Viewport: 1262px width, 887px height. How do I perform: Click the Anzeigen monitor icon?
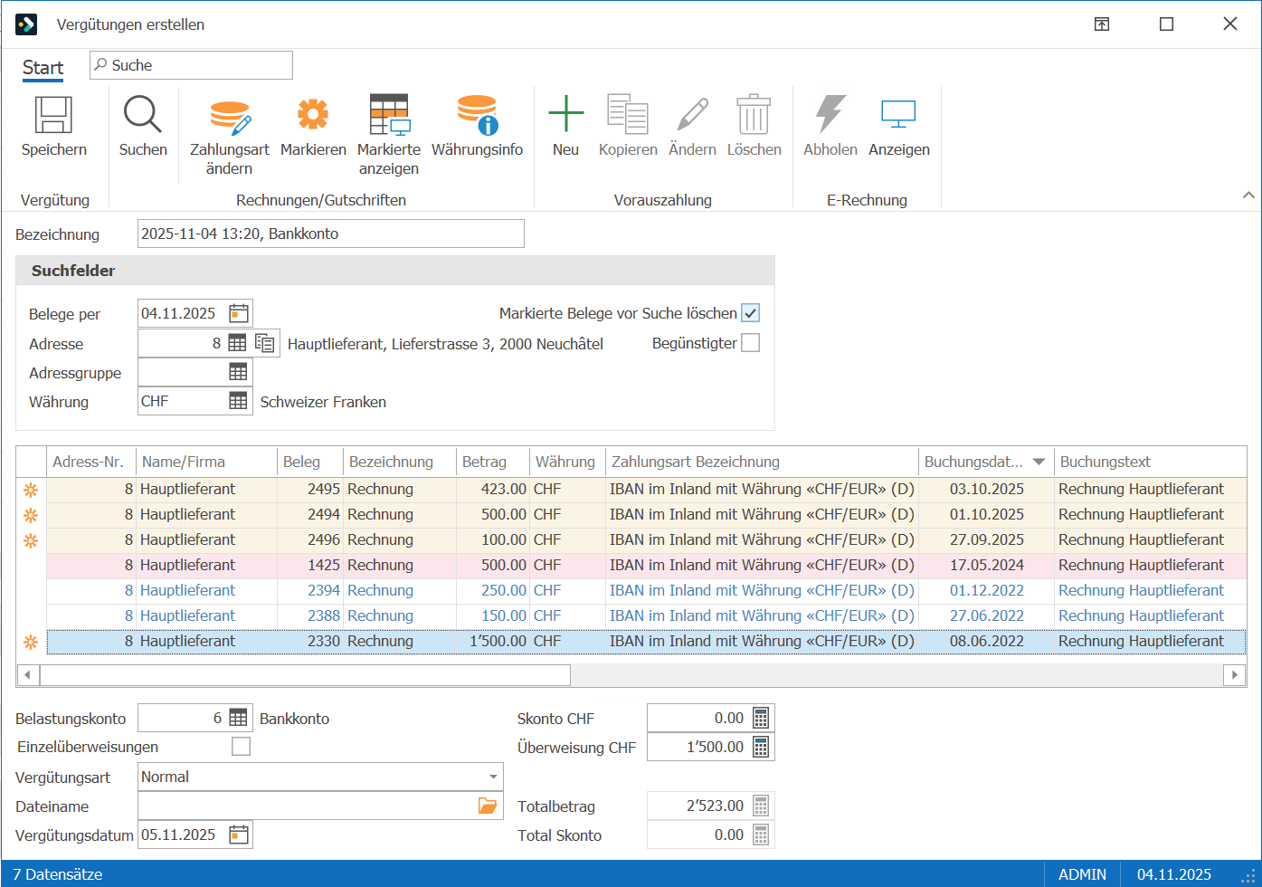tap(898, 115)
